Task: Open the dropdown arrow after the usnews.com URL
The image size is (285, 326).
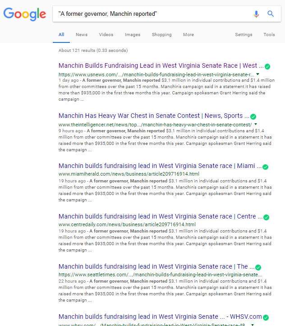Action: (257, 74)
